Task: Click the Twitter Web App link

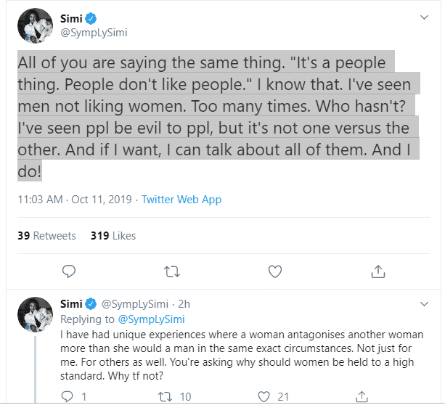Action: 181,199
